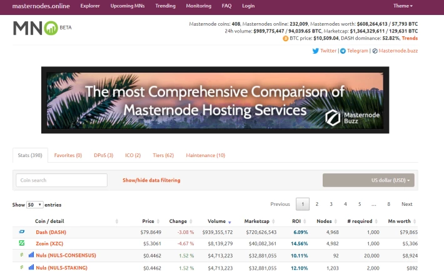
Task: Open the Show 50 entries selector
Action: 34,205
